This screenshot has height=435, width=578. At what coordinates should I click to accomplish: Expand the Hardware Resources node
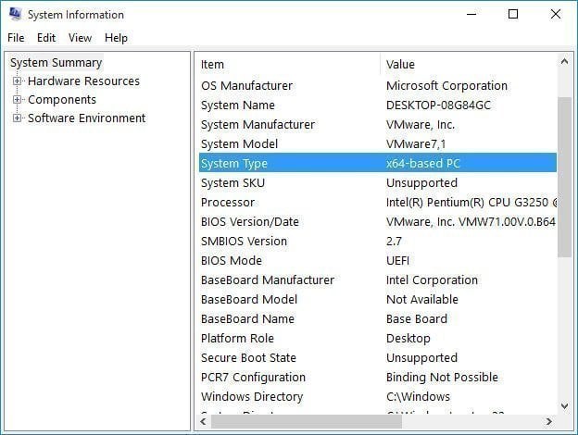17,81
